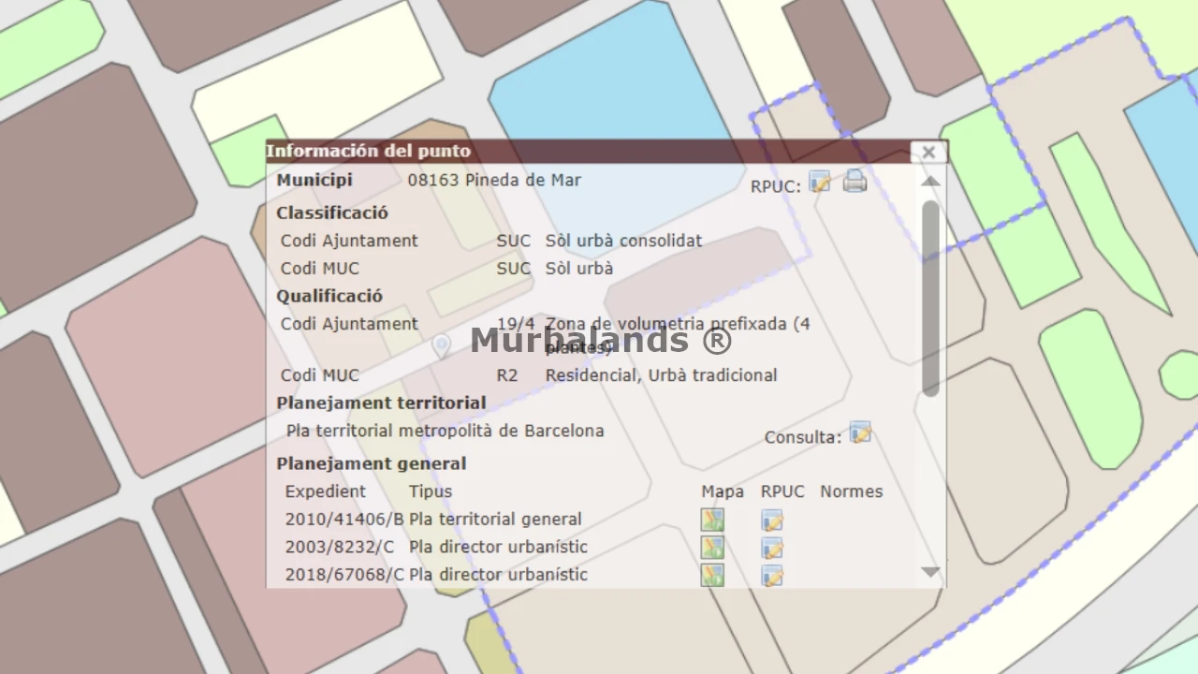The height and width of the screenshot is (674, 1198).
Task: Open RPUC icon for expedient 2010/41406/B
Action: tap(771, 520)
